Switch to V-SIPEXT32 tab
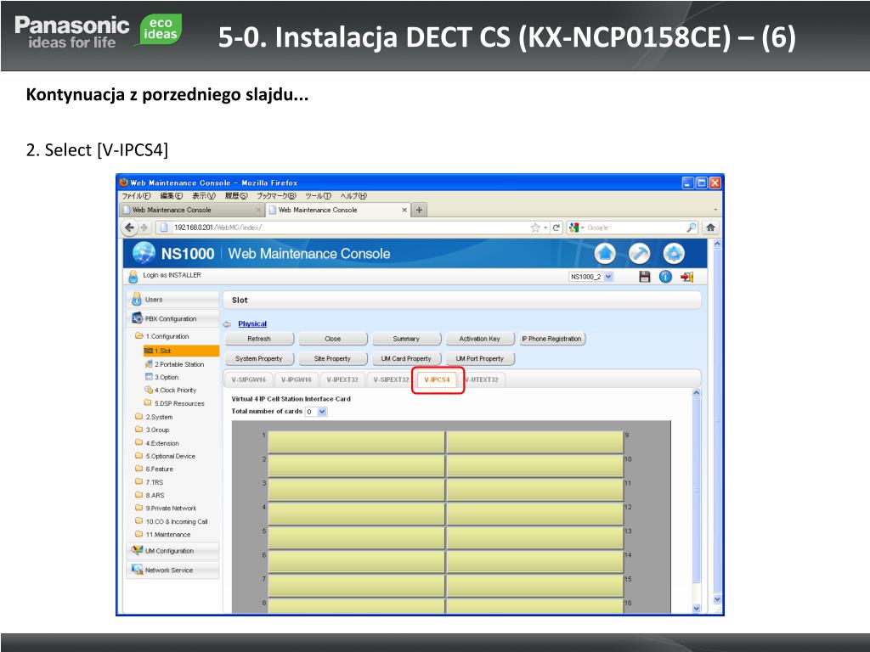Screen dimensions: 870x652 pyautogui.click(x=391, y=379)
